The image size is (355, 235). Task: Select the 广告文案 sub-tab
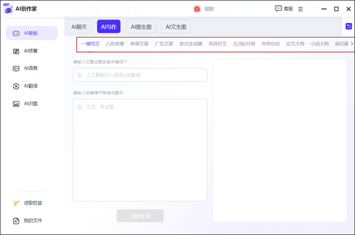click(x=164, y=44)
